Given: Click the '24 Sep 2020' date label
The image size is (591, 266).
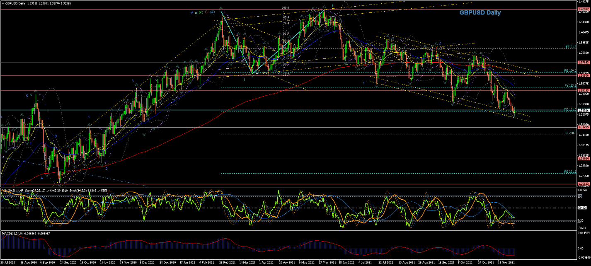Looking at the screenshot, I should tap(68, 263).
